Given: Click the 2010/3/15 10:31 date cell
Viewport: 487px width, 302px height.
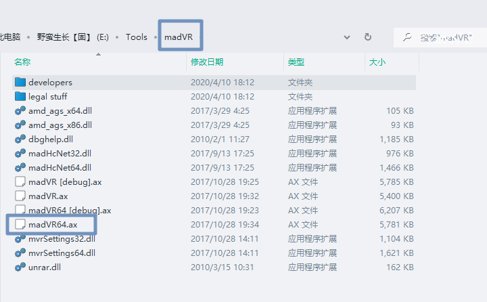Looking at the screenshot, I should point(223,267).
